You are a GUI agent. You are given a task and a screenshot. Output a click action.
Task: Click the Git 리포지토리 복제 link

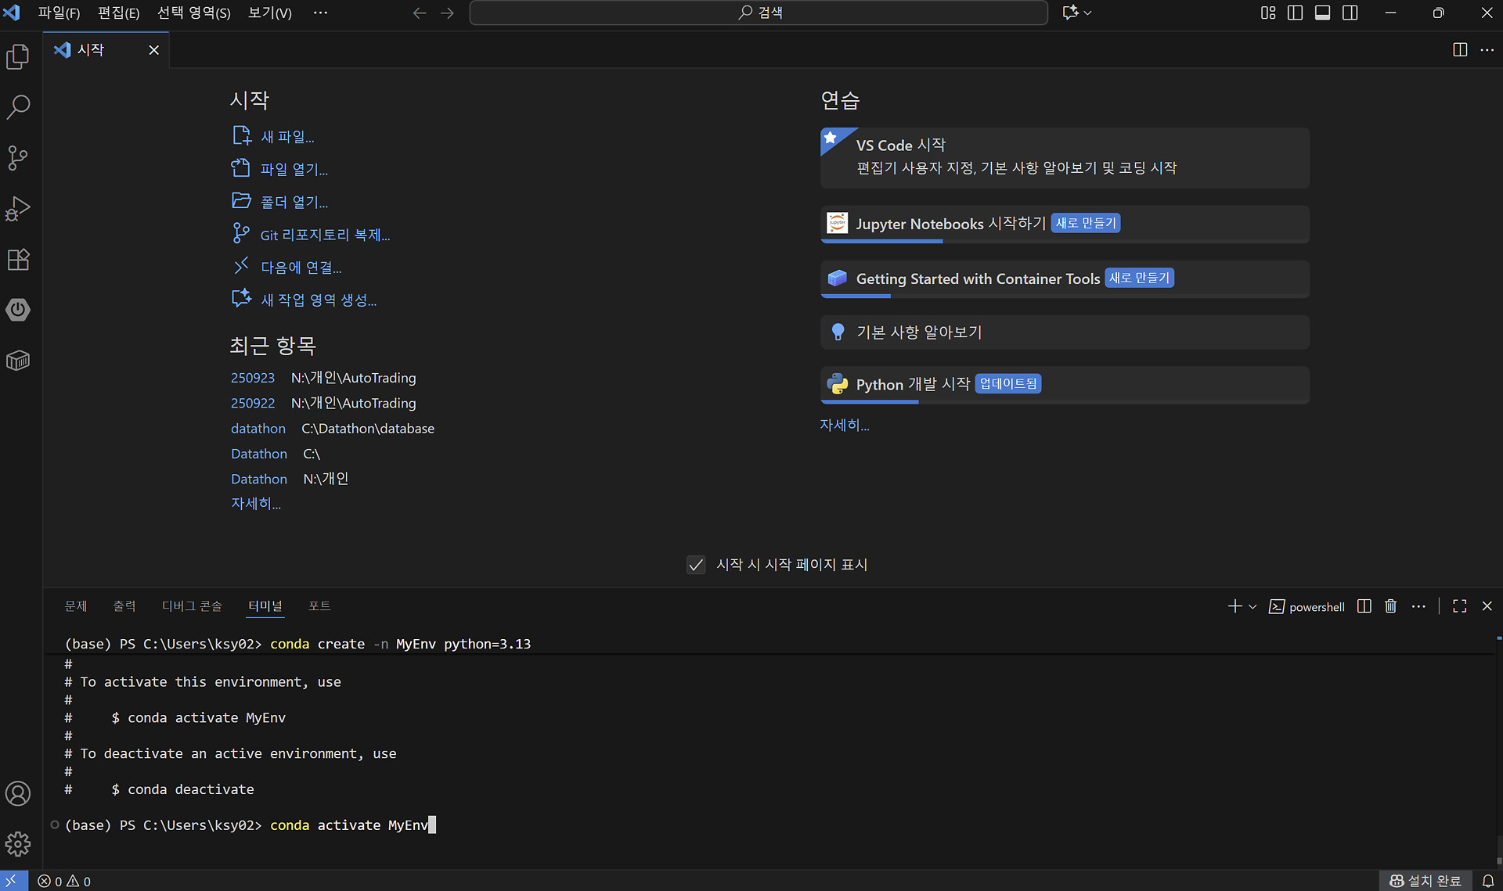coord(324,235)
